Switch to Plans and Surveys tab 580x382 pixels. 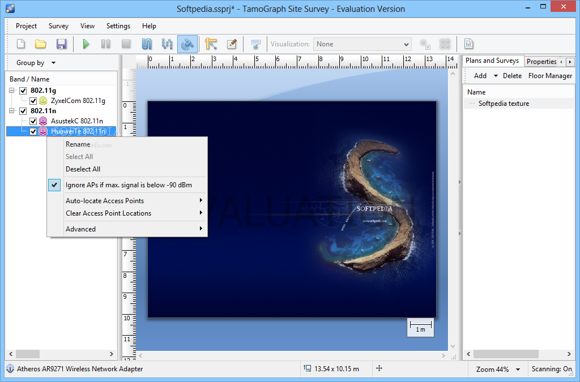pyautogui.click(x=492, y=61)
